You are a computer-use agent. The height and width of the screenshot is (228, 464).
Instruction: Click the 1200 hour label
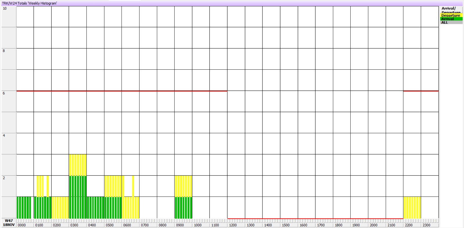233,225
